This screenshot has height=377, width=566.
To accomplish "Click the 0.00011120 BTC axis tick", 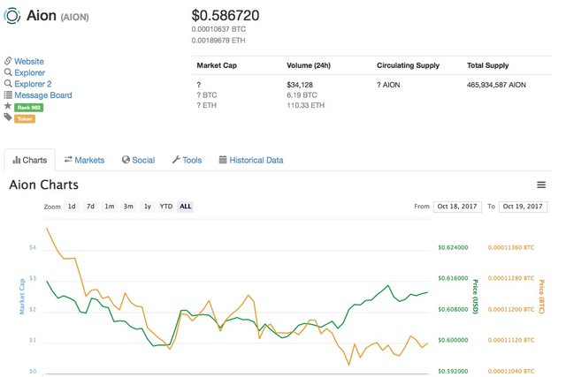I will (x=511, y=340).
